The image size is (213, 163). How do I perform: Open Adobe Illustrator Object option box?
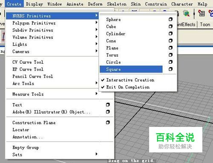(x=108, y=112)
